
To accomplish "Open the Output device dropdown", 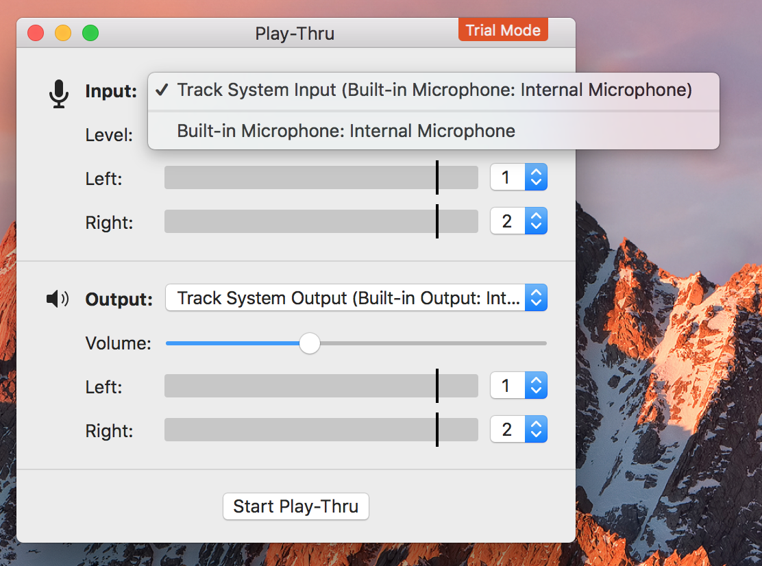I will click(356, 297).
